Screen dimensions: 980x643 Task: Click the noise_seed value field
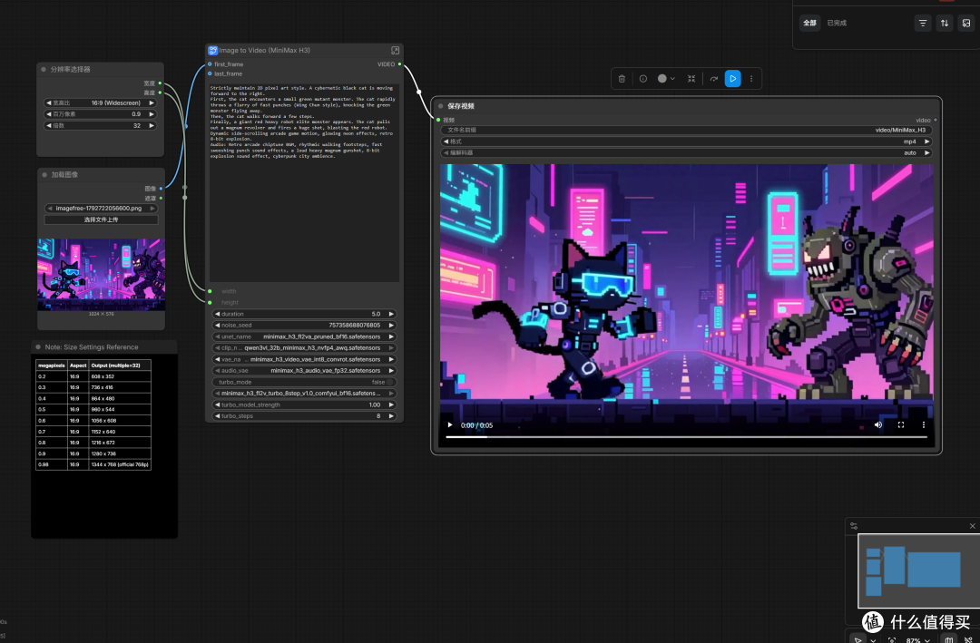click(x=304, y=325)
